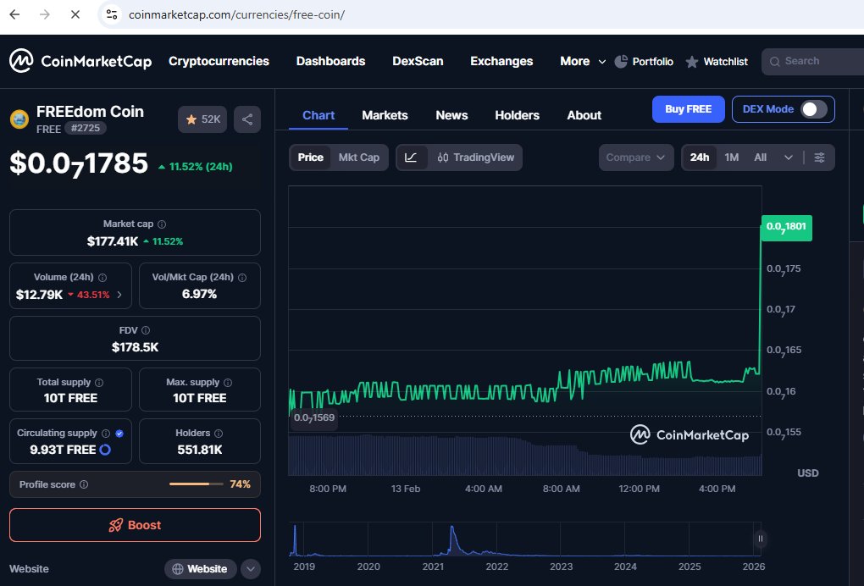864x586 pixels.
Task: Click the CoinMarketCap logo
Action: click(80, 61)
